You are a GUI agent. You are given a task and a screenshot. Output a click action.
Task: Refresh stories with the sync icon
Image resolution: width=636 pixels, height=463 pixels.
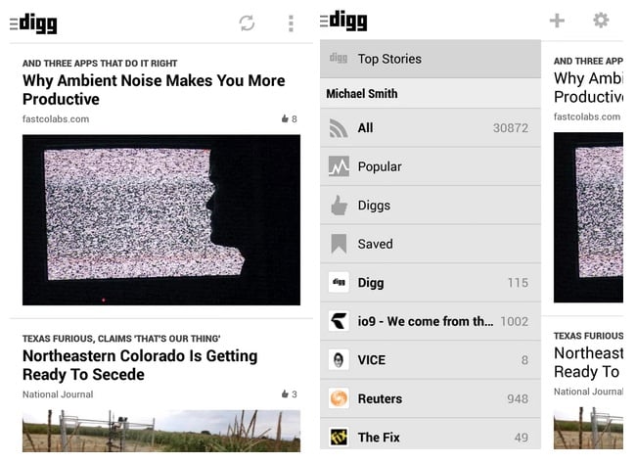(247, 23)
